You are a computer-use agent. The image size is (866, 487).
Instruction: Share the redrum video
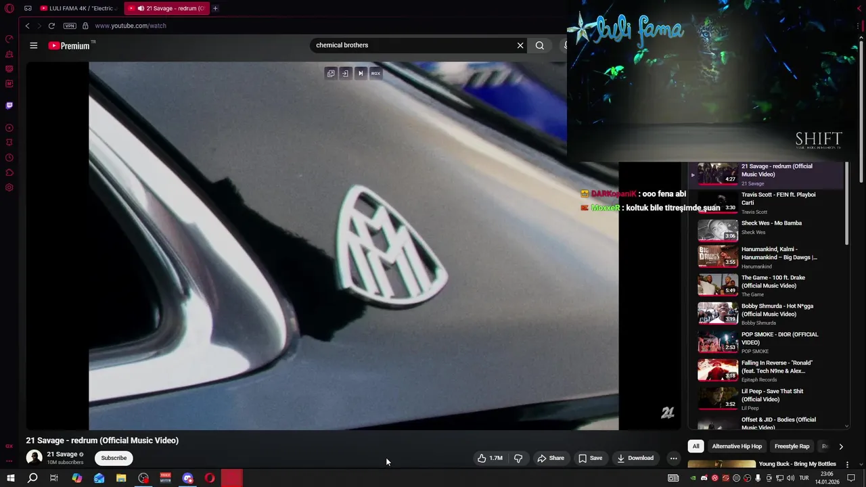pyautogui.click(x=550, y=458)
